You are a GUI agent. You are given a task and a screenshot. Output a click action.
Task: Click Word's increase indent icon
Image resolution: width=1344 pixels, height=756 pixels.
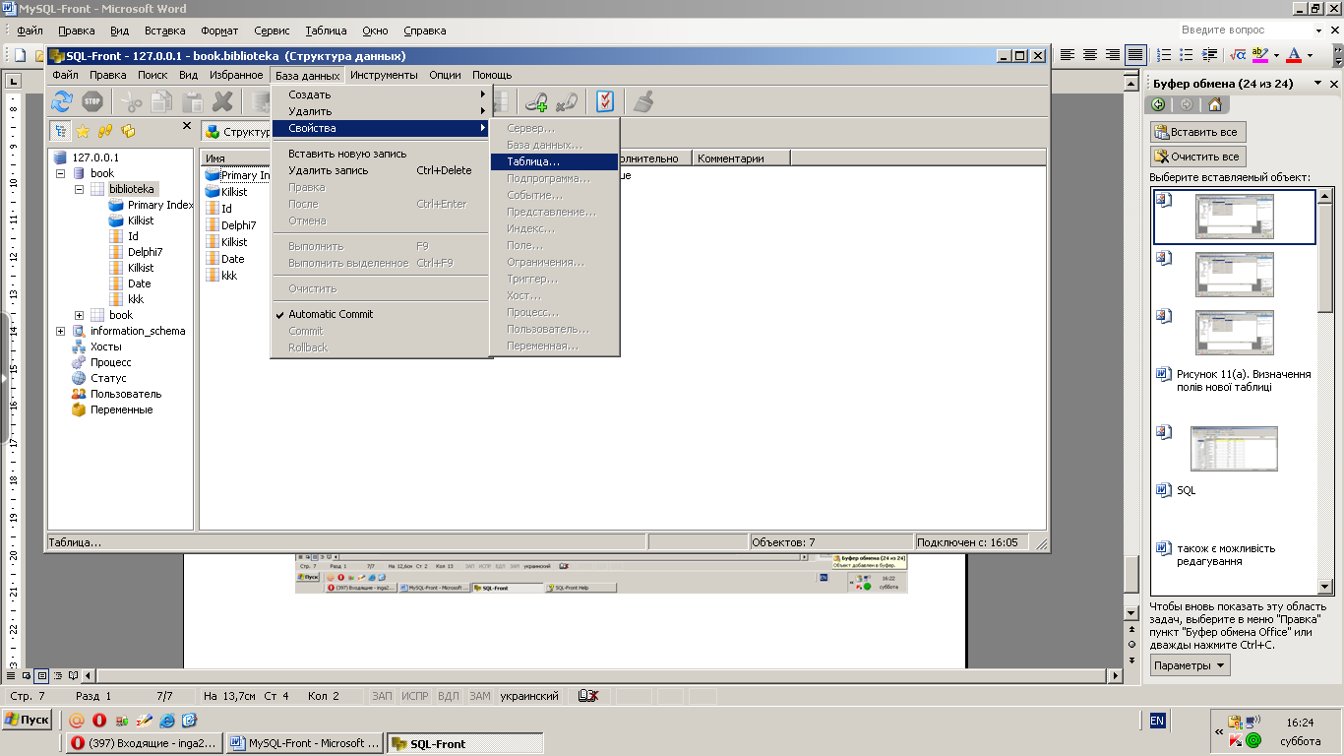(x=1209, y=55)
